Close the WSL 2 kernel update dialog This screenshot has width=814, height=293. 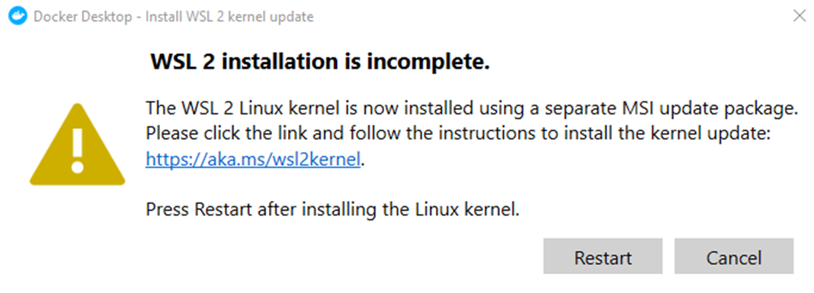800,15
